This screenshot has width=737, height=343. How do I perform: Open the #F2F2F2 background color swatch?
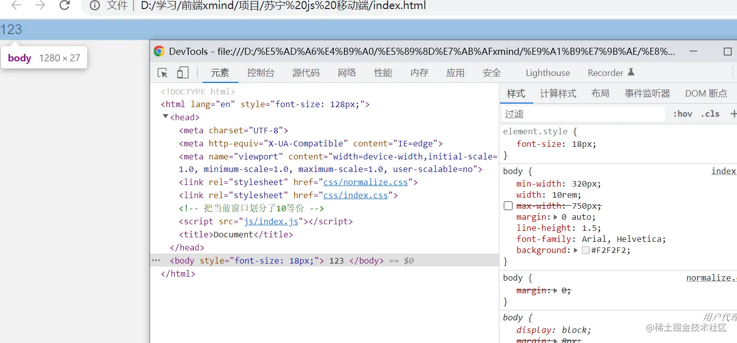pos(585,250)
